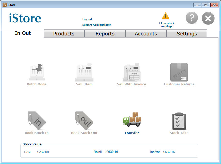221x164 pixels.
Task: Click the Retail label in Stock Value
Action: click(x=98, y=152)
